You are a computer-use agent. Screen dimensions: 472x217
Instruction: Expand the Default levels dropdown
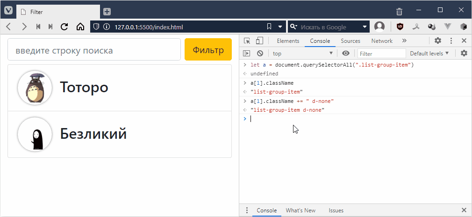tap(429, 54)
